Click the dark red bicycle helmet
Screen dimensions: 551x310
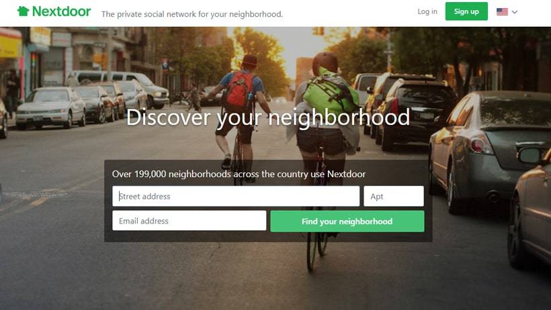point(325,62)
